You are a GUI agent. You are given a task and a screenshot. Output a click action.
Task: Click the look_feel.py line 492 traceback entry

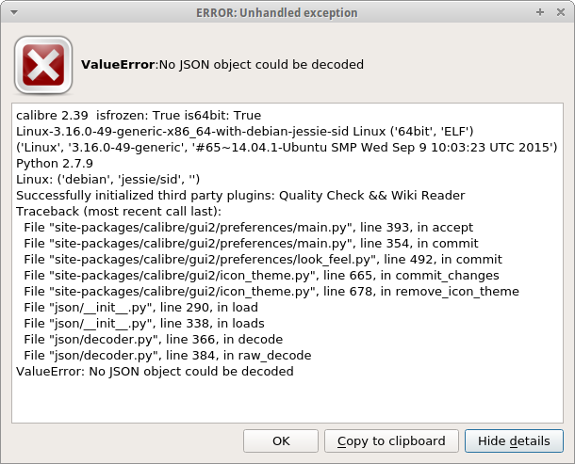249,259
